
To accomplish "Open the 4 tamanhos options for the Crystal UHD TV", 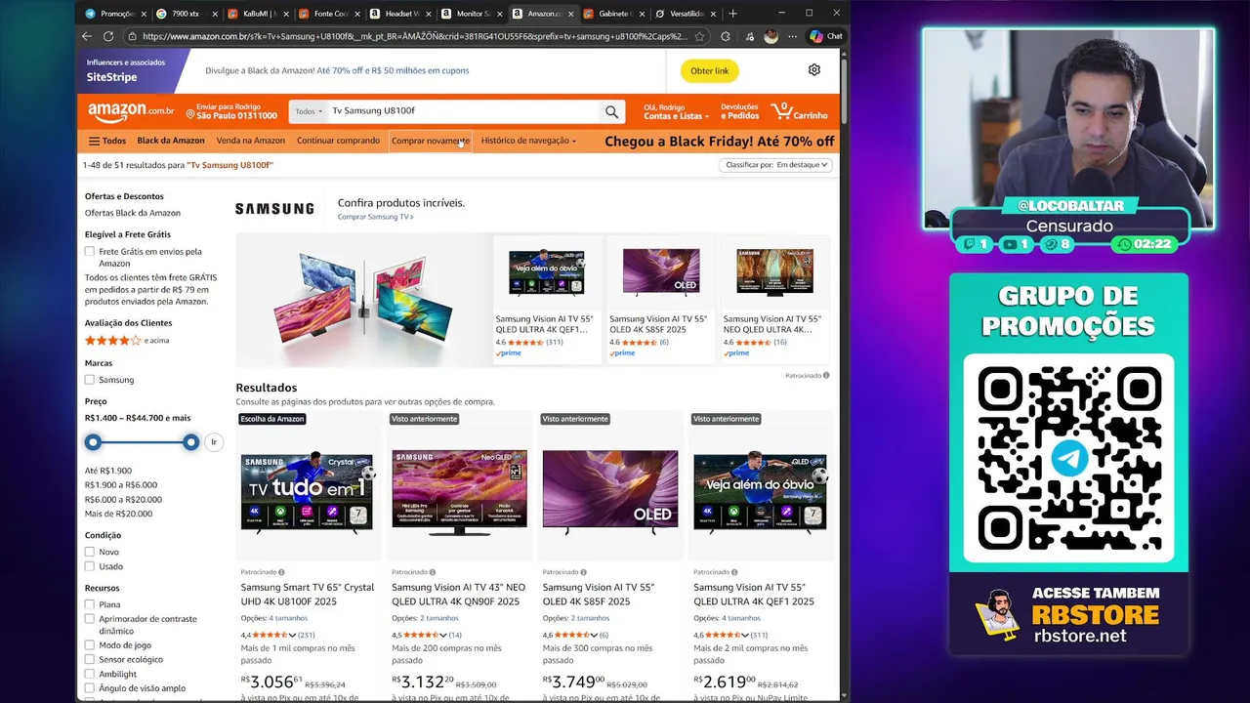I will pyautogui.click(x=288, y=618).
